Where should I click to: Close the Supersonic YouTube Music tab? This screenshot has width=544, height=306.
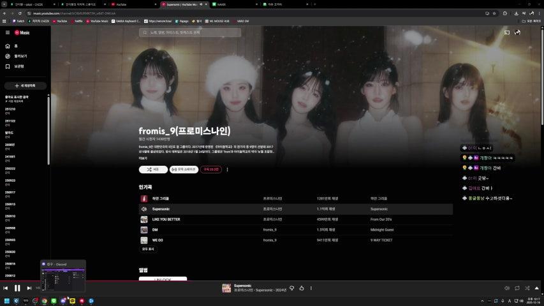[x=206, y=4]
